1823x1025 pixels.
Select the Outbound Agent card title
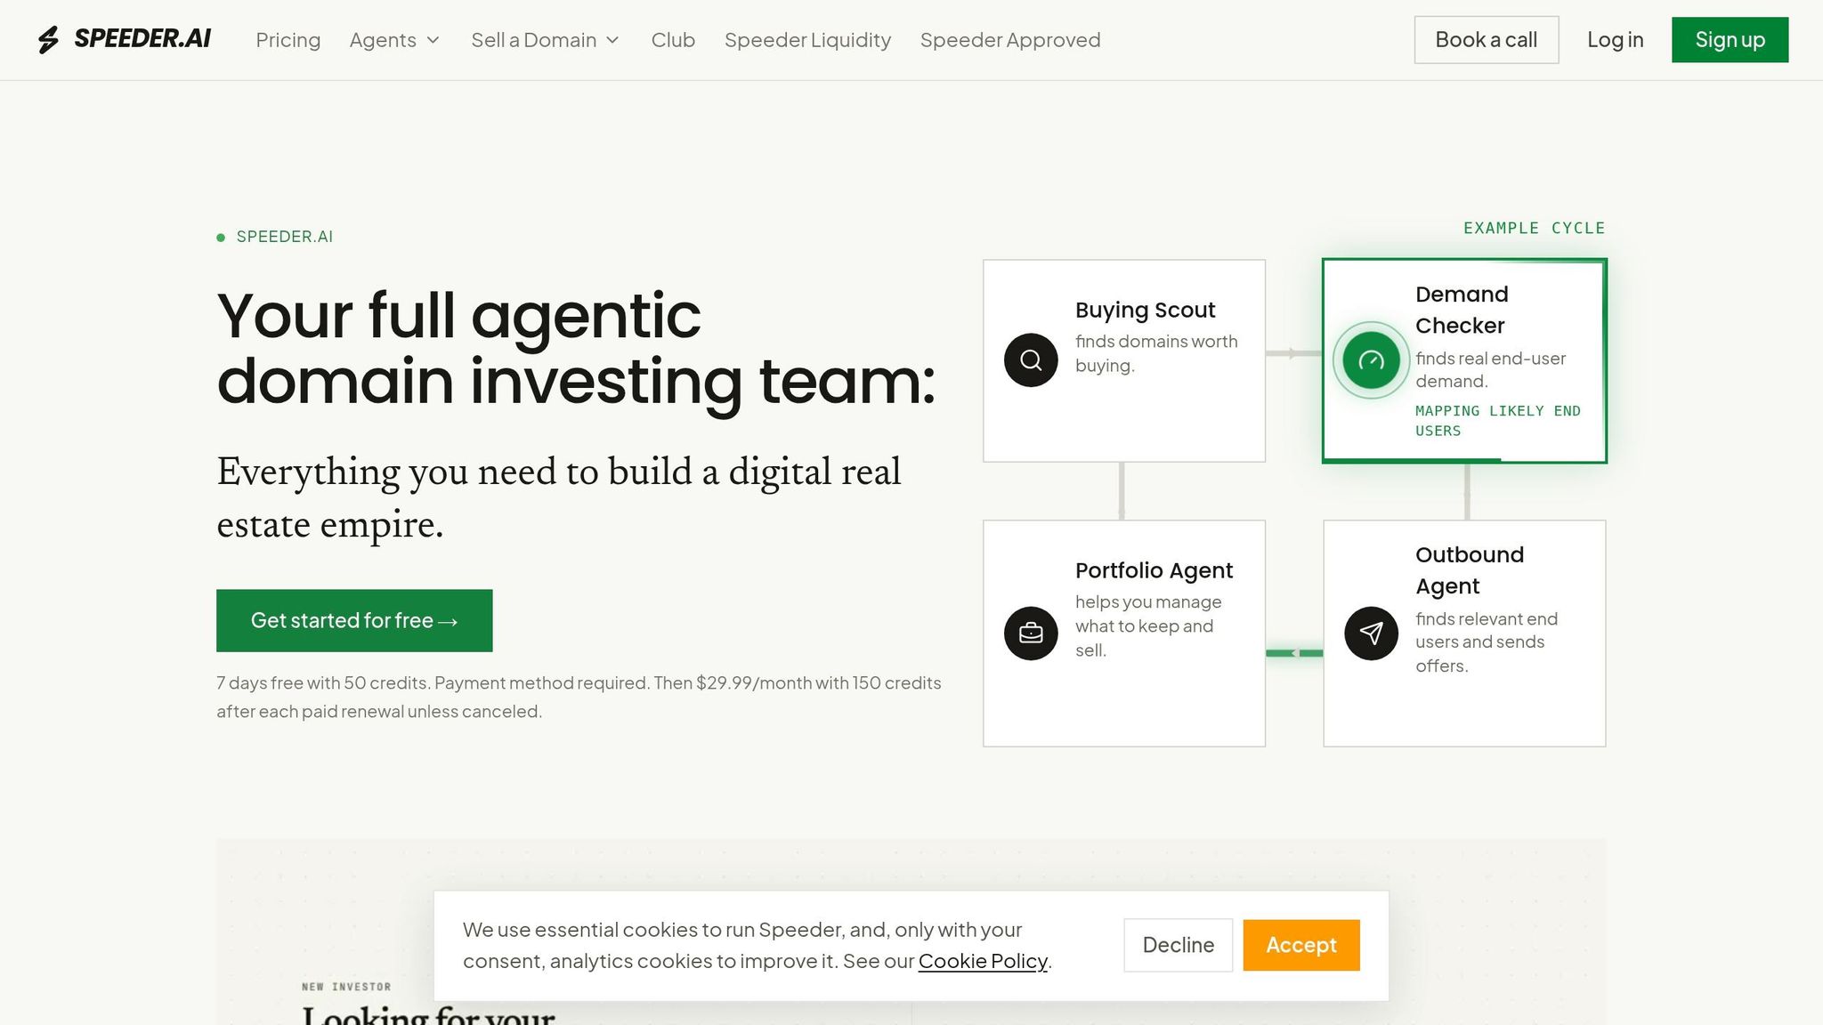click(x=1470, y=570)
